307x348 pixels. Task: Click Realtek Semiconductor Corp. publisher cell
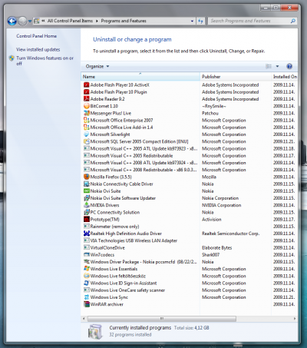click(x=230, y=234)
